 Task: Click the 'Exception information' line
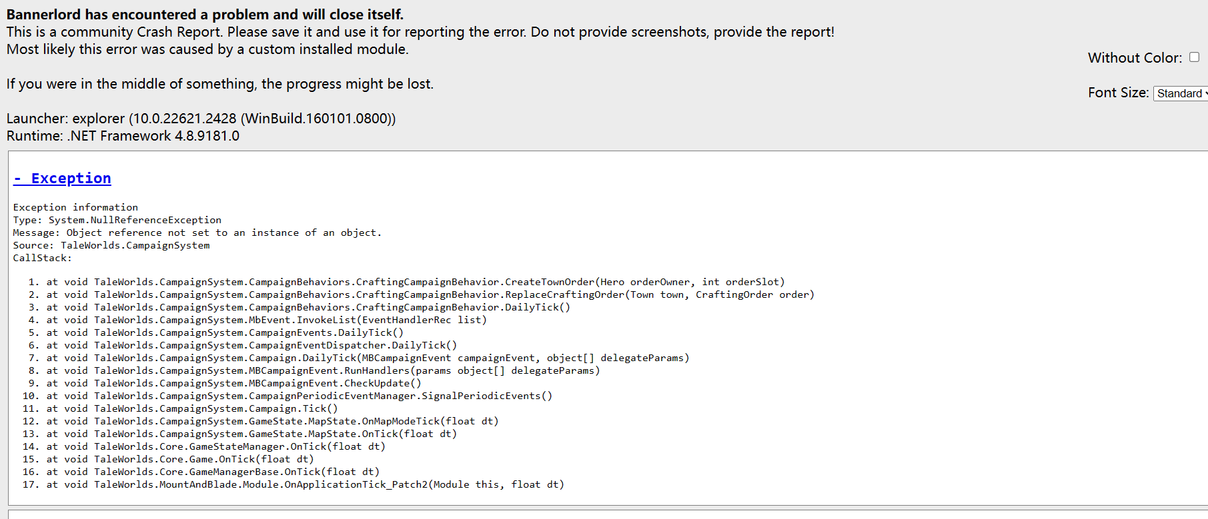click(x=75, y=207)
